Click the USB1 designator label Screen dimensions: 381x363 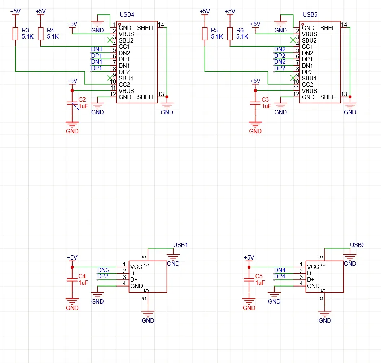point(180,245)
